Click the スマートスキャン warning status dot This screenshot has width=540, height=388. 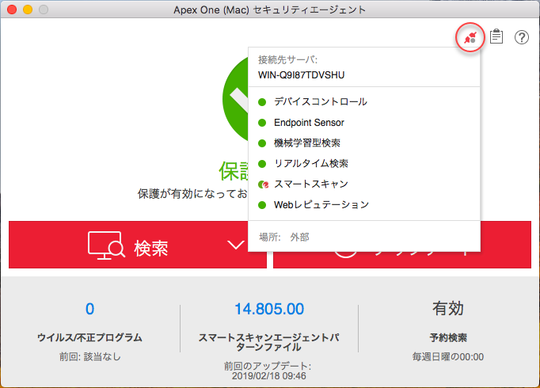(263, 184)
